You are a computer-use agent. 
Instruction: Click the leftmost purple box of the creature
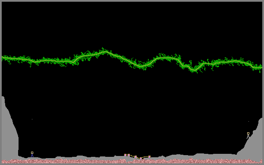click(x=125, y=155)
